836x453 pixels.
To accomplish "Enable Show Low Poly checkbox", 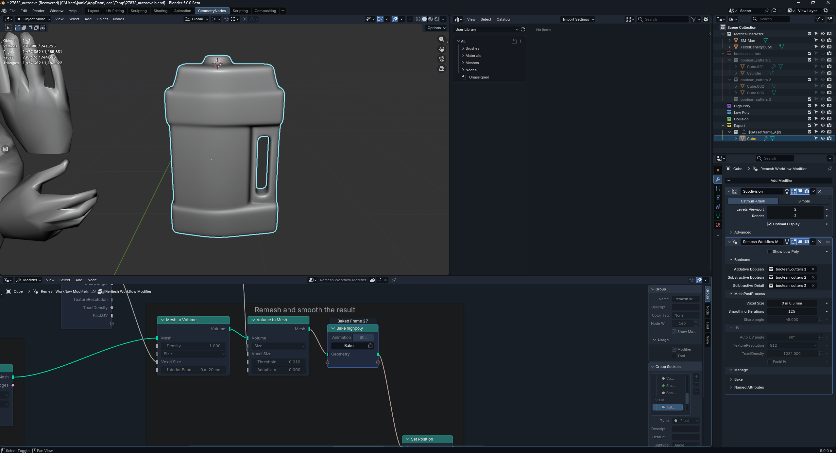I will click(x=770, y=252).
